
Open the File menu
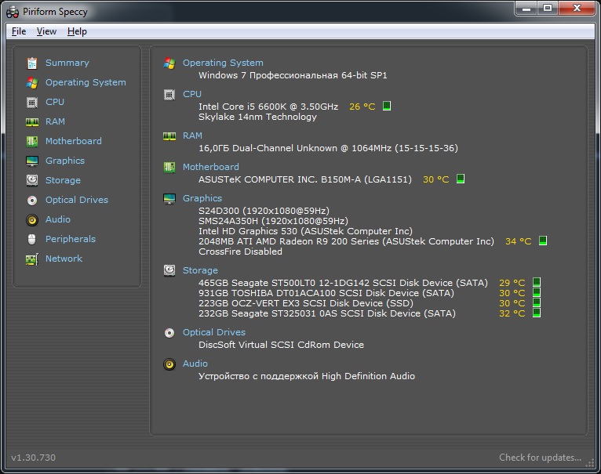coord(19,31)
